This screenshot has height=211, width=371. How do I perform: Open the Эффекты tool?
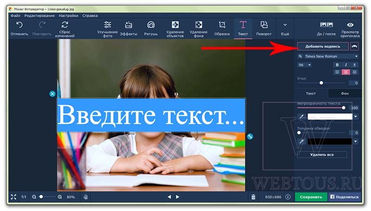pos(128,29)
